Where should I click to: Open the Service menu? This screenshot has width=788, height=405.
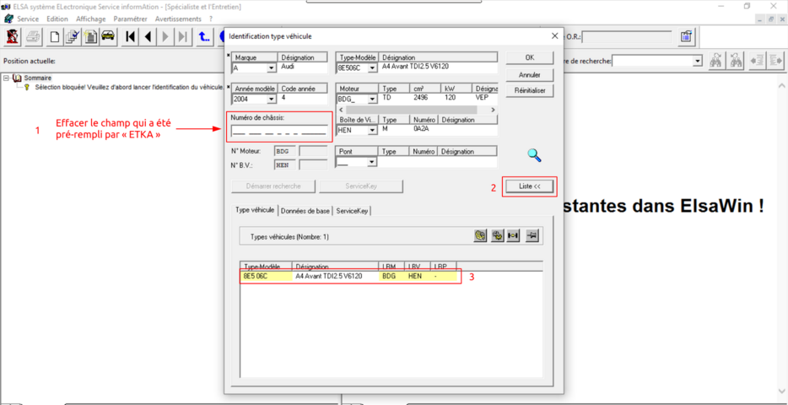[28, 19]
